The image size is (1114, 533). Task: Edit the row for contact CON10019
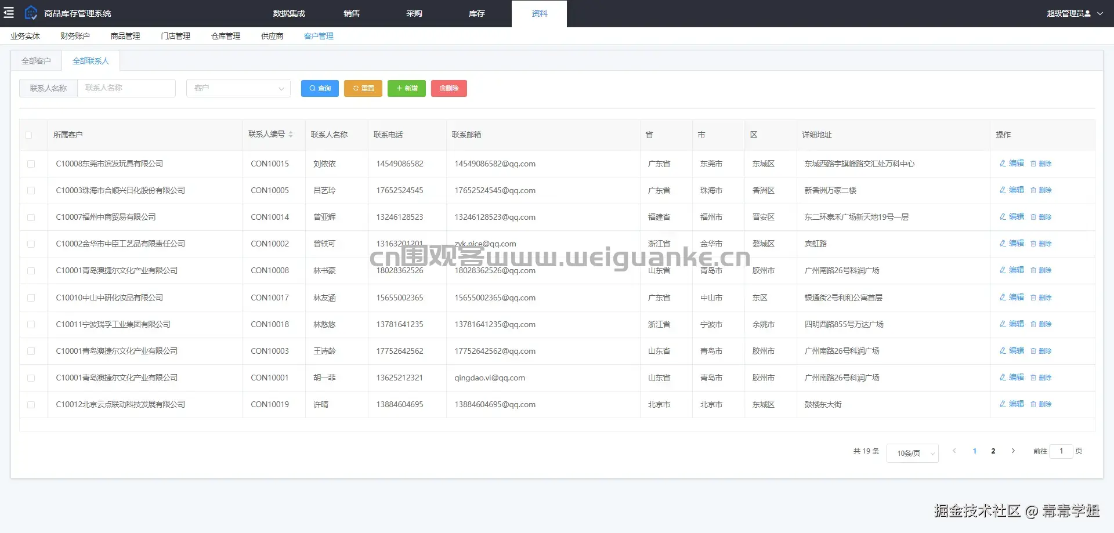[1012, 404]
